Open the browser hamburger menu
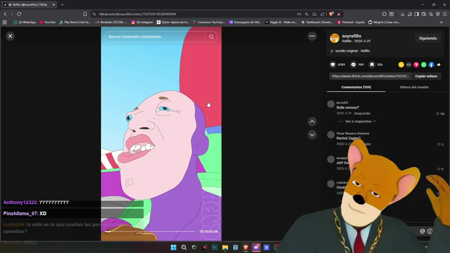Viewport: 450px width, 253px height. [x=445, y=14]
